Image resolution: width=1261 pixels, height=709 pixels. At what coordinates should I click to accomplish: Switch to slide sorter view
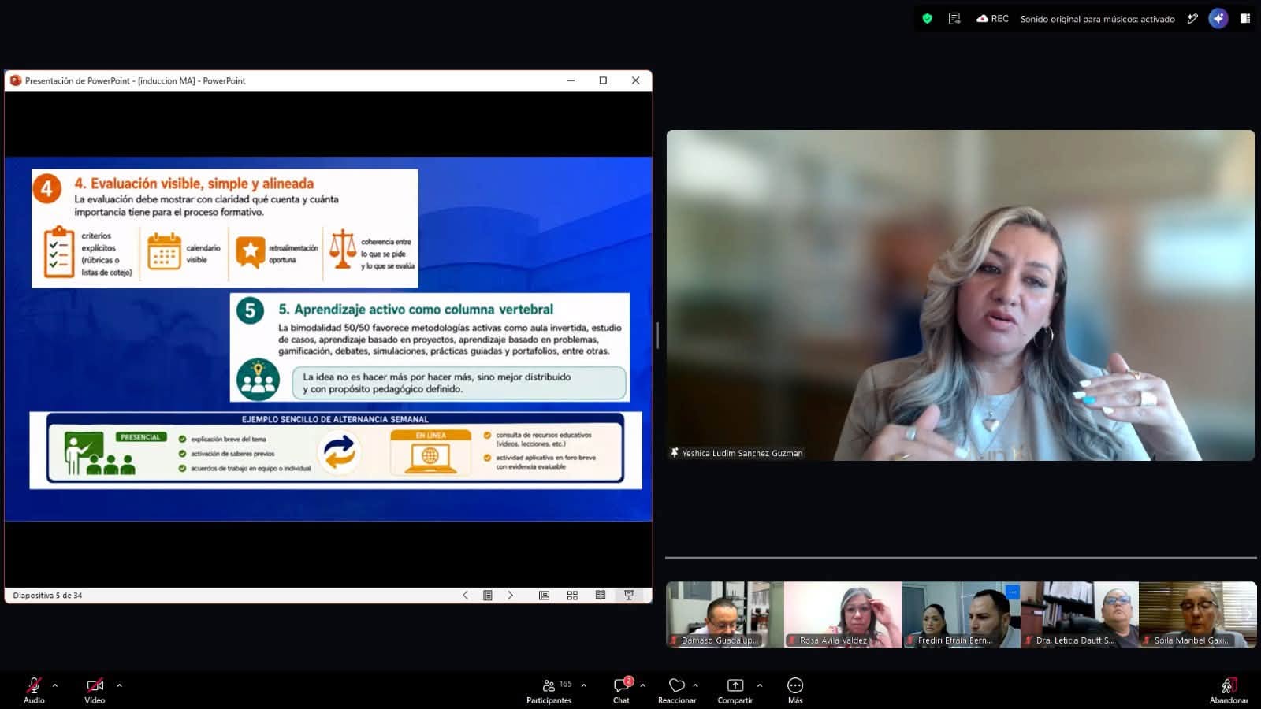(x=572, y=596)
